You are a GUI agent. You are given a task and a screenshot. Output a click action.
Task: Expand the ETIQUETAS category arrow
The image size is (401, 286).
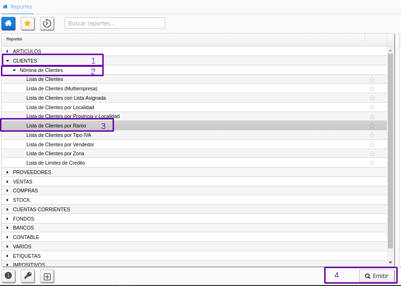[8, 256]
